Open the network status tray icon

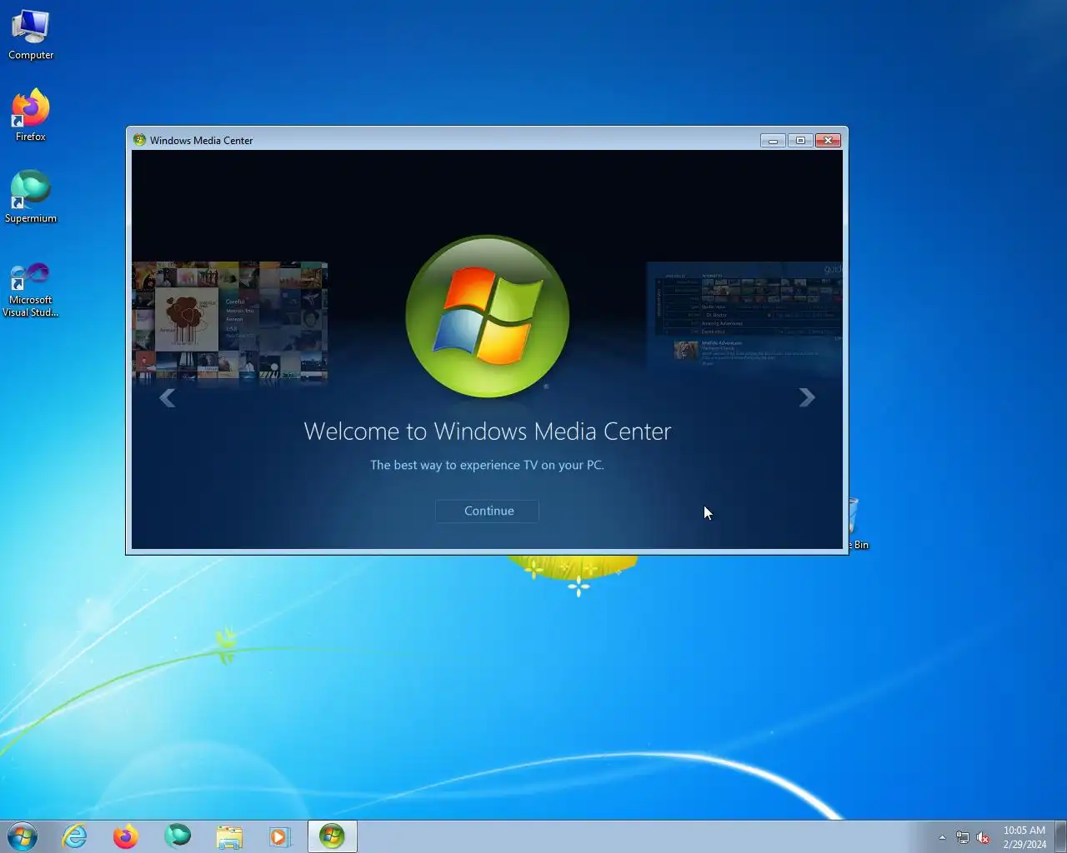[963, 837]
